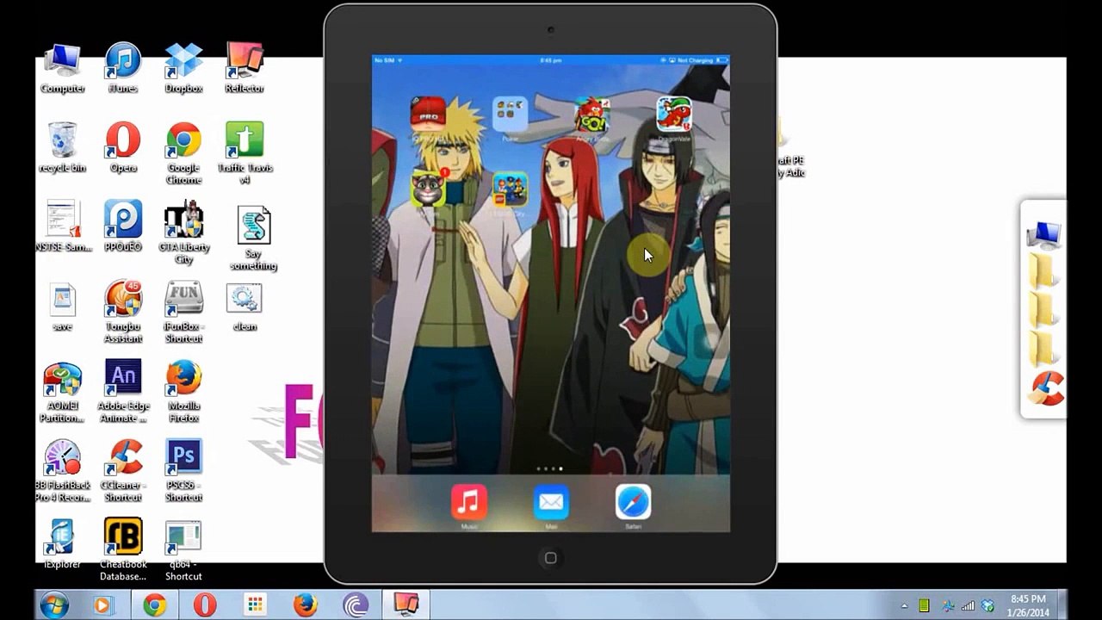1102x620 pixels.
Task: Select the Mozilla Firefox desktop shortcut
Action: [183, 392]
